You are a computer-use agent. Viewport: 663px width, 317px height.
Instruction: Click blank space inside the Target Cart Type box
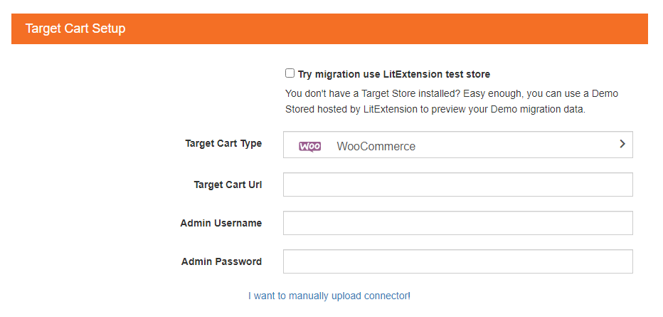coord(516,145)
